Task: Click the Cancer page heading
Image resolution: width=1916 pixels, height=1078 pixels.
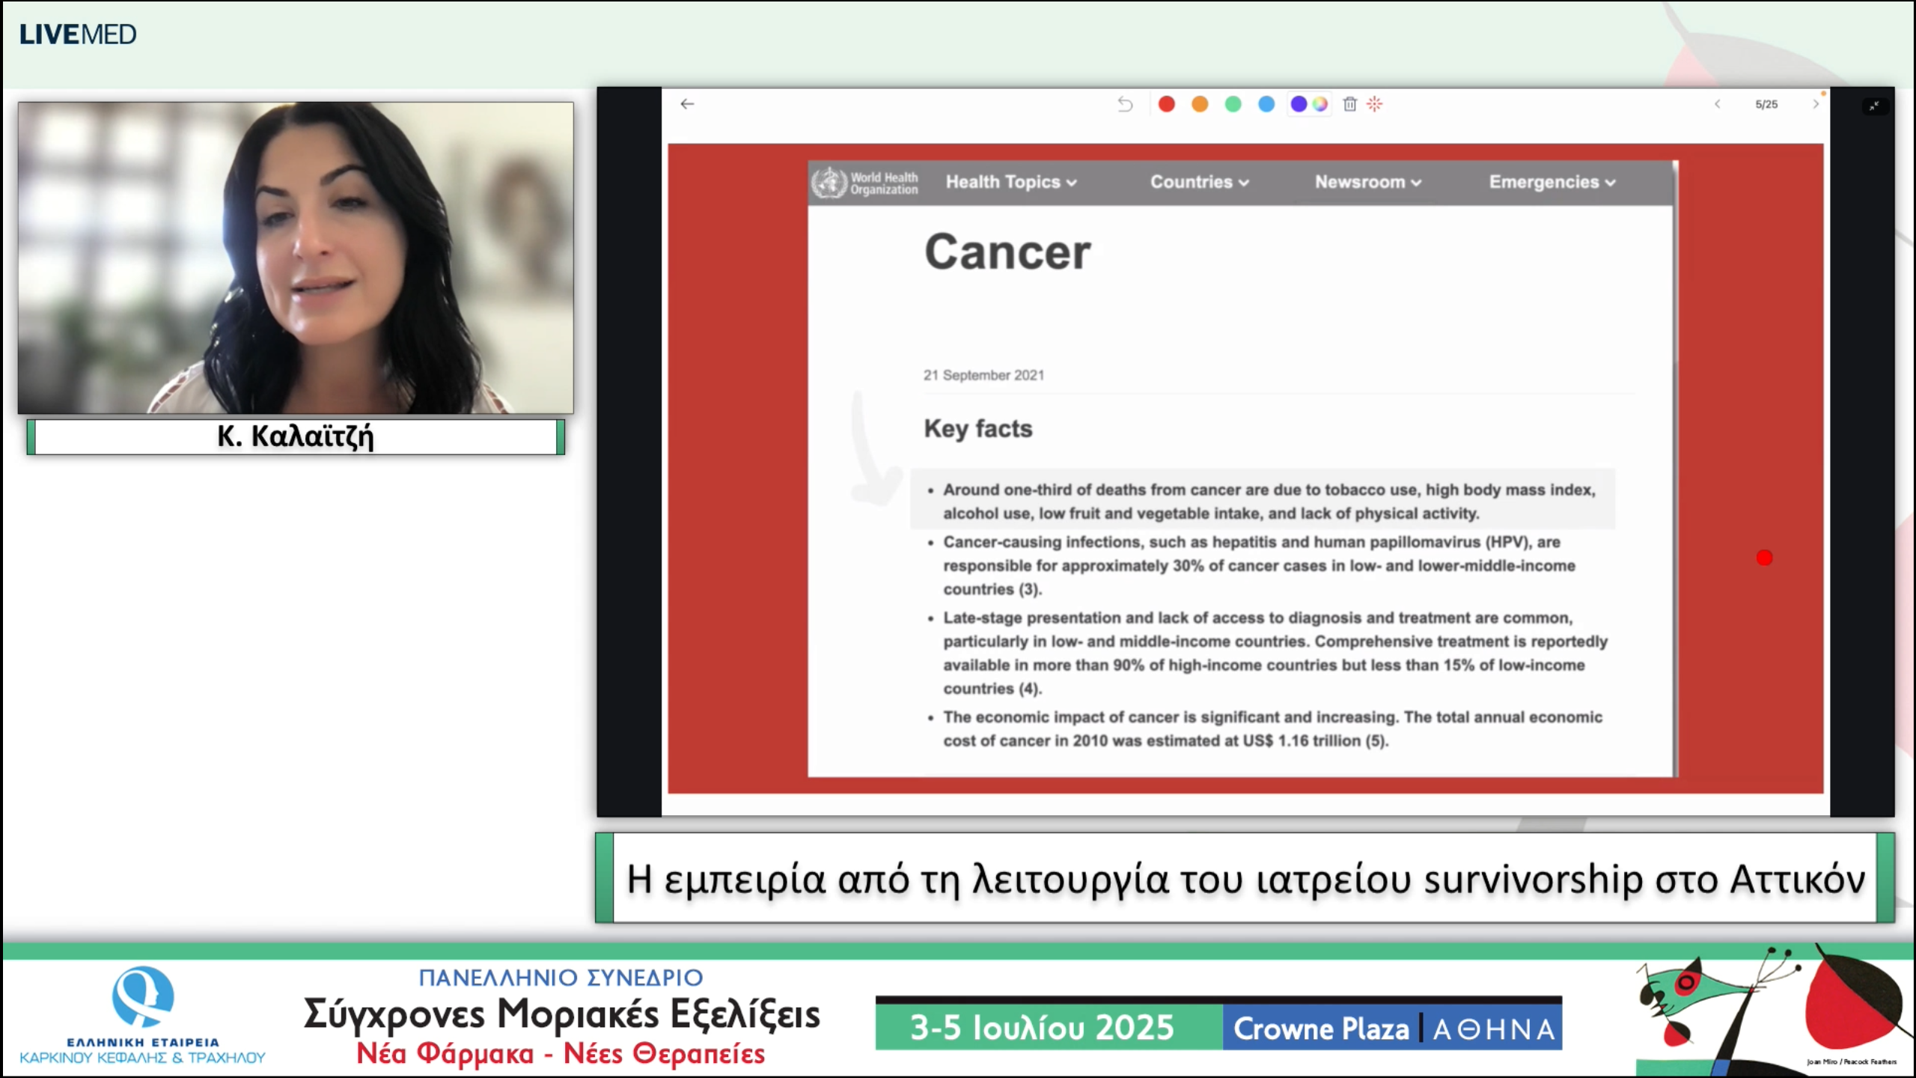Action: pos(1009,253)
